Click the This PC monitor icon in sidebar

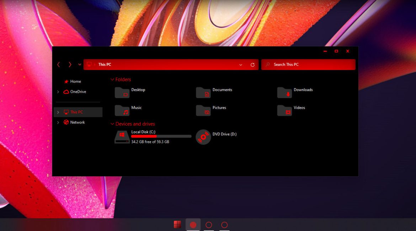66,112
